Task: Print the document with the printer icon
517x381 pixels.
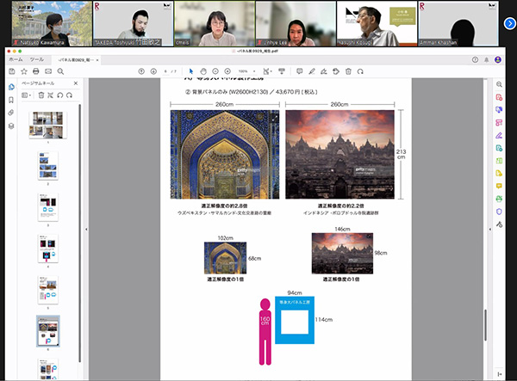Action: point(36,71)
